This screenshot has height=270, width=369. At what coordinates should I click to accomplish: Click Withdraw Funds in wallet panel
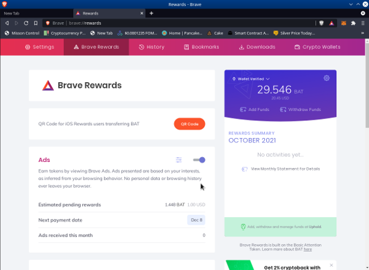point(301,110)
